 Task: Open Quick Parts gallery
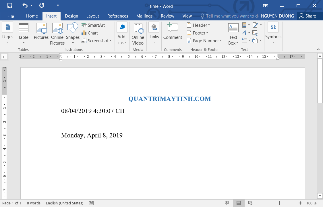(x=244, y=25)
